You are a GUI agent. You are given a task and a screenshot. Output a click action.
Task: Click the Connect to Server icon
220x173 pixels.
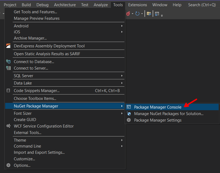click(x=8, y=68)
